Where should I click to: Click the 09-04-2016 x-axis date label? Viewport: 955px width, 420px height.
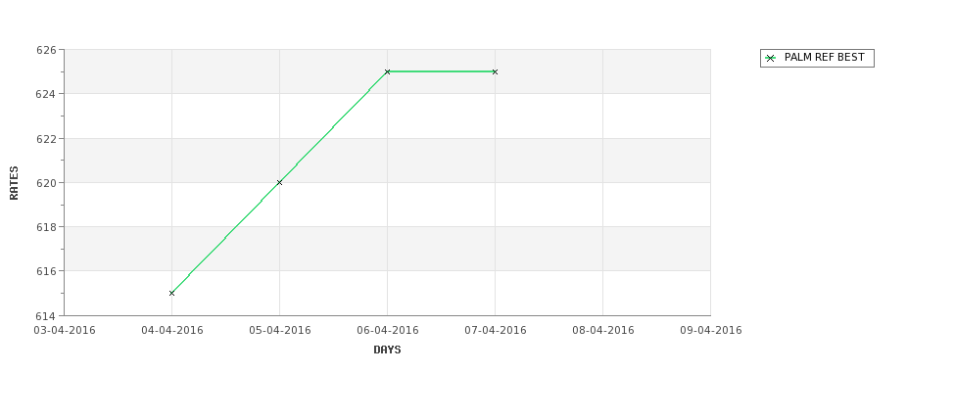(711, 331)
